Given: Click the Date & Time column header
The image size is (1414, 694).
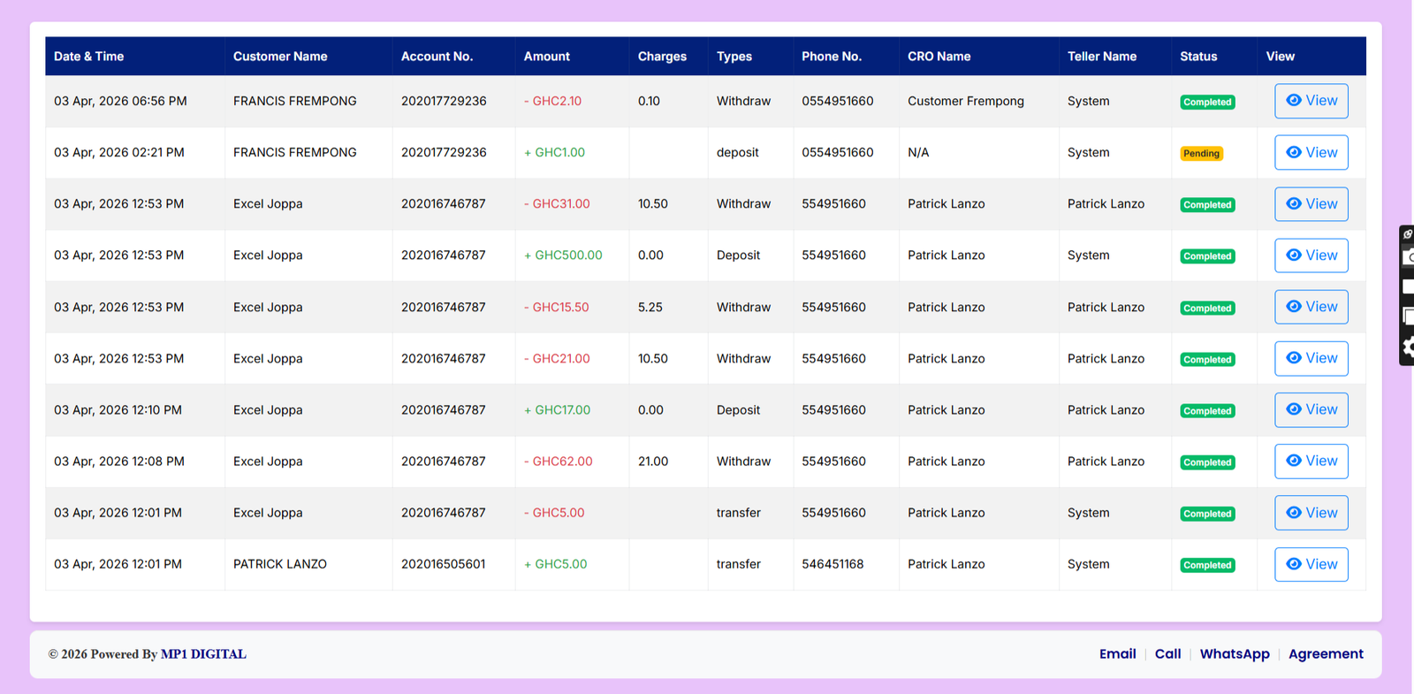Looking at the screenshot, I should [x=88, y=57].
